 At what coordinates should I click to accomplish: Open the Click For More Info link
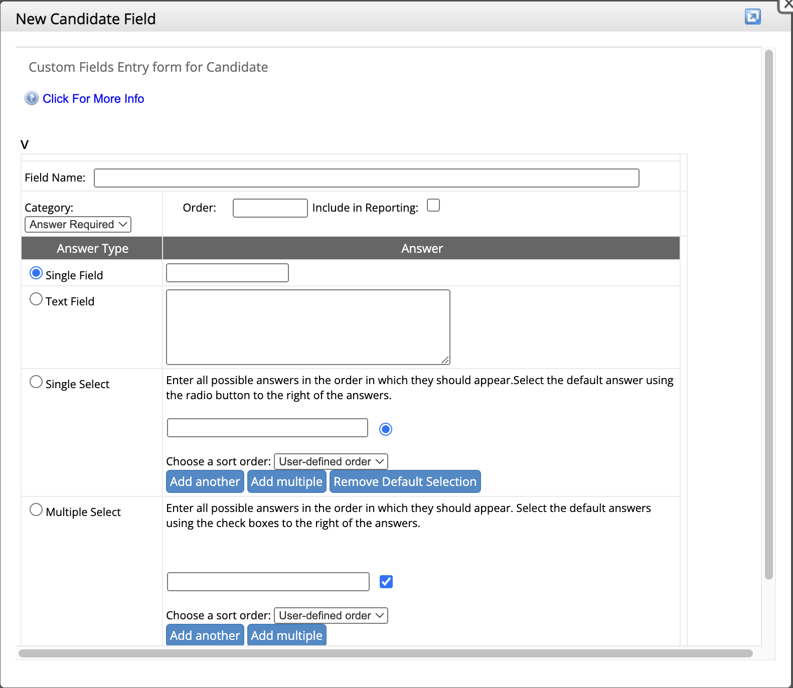coord(93,99)
